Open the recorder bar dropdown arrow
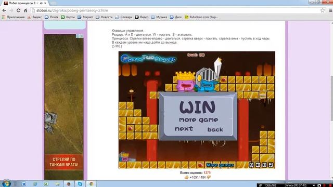 pyautogui.click(x=314, y=185)
